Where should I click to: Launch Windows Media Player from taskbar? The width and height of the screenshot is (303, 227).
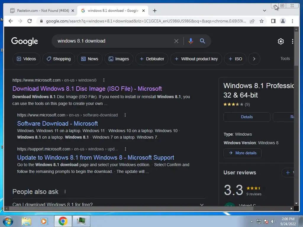pyautogui.click(x=44, y=221)
